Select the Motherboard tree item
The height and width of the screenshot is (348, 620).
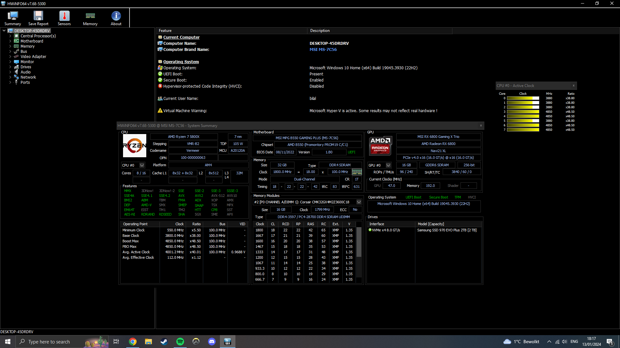[32, 41]
